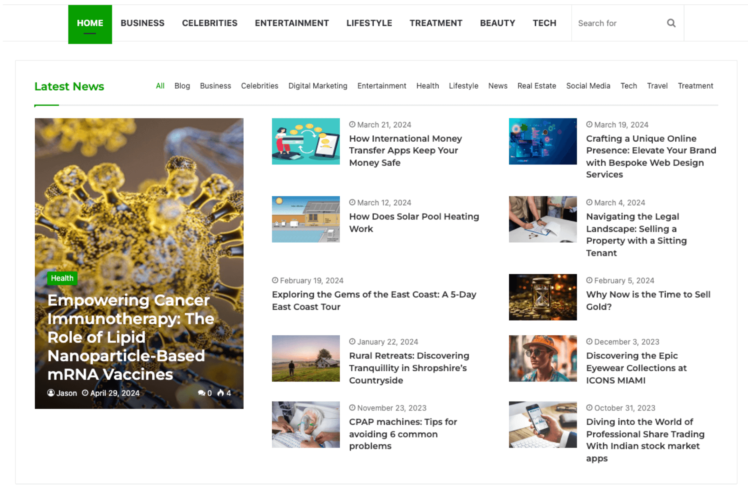Click the clock icon next to April 29, 2024
The height and width of the screenshot is (487, 748).
coord(85,393)
